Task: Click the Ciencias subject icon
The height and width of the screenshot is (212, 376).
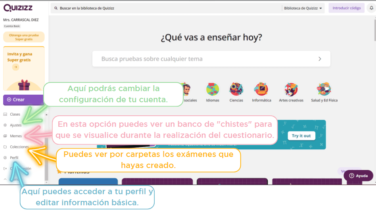Action: 236,89
